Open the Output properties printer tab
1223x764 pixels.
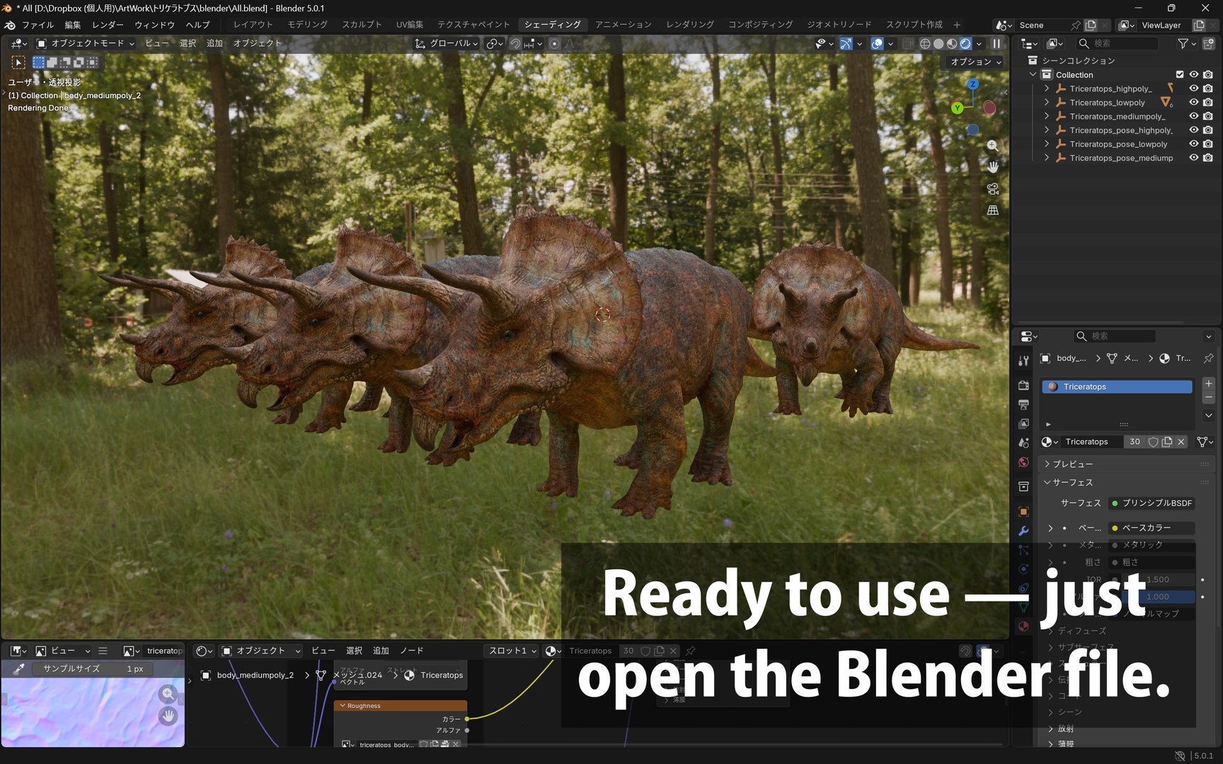click(x=1023, y=405)
